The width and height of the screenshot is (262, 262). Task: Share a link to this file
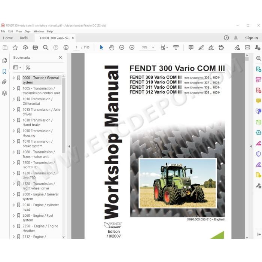tap(237, 48)
